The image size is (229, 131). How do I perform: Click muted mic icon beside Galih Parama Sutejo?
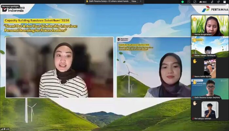click(193, 98)
